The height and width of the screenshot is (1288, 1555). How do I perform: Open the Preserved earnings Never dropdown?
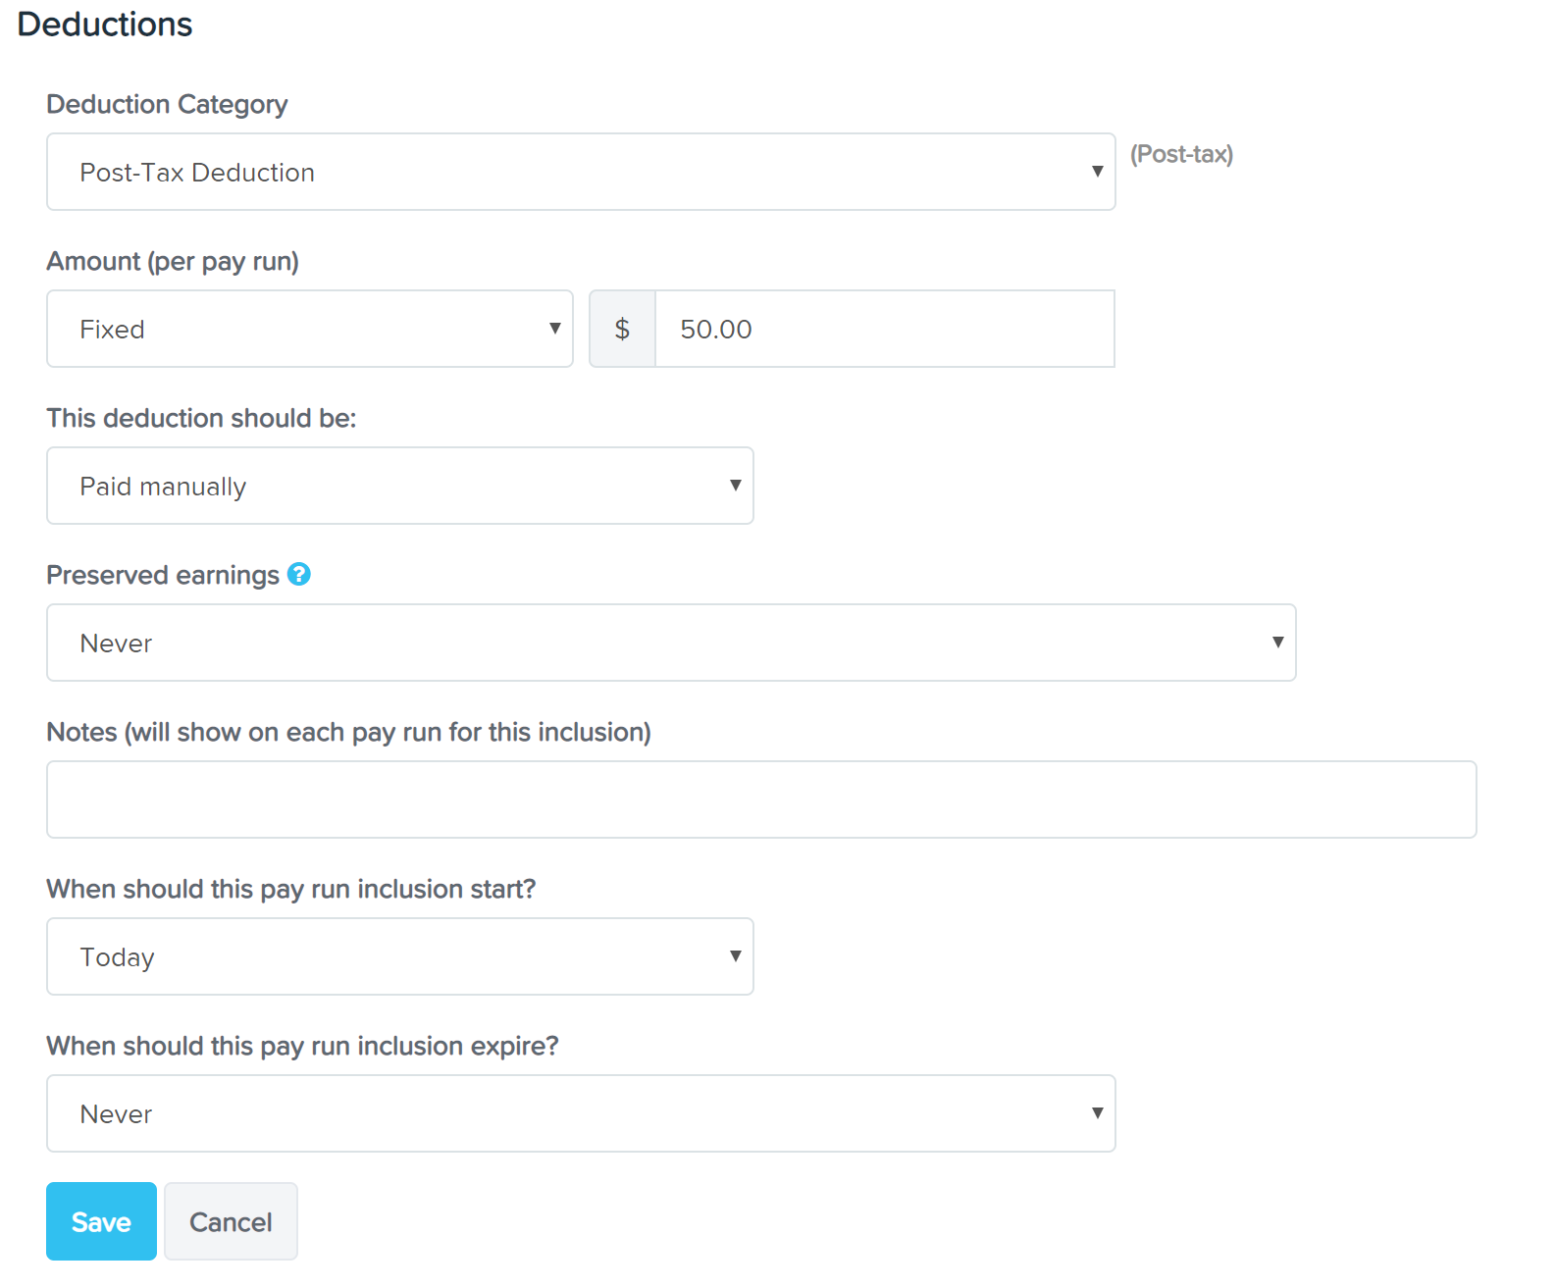point(671,643)
